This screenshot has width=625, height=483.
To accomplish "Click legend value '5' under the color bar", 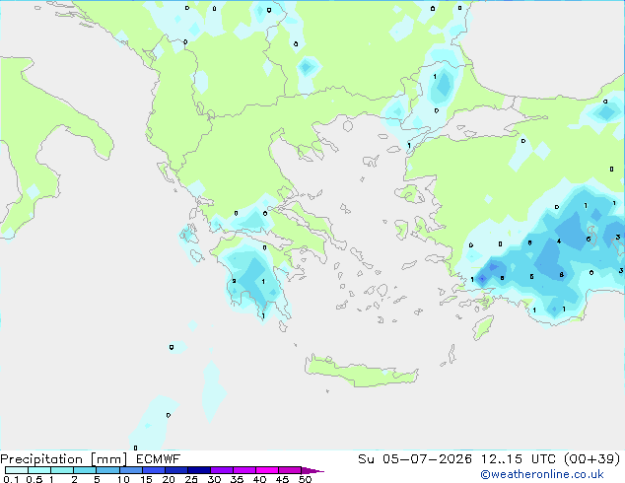I will (x=97, y=479).
